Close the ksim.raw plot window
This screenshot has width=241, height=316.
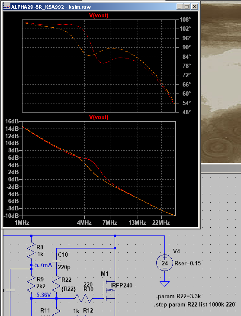pos(194,6)
